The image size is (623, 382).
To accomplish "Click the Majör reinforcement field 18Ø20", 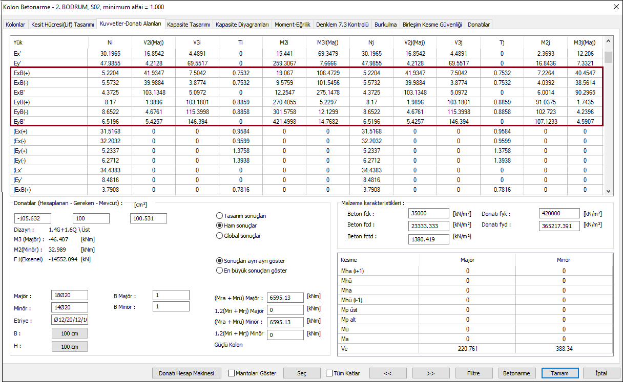I will pos(70,295).
